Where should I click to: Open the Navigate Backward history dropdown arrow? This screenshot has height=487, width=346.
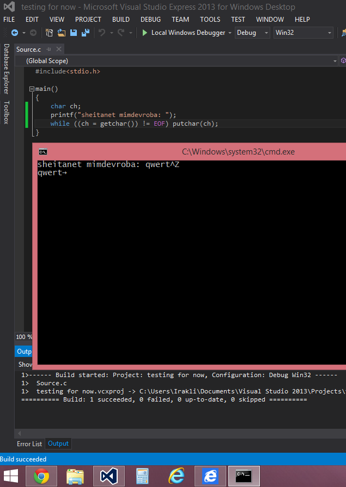(23, 33)
